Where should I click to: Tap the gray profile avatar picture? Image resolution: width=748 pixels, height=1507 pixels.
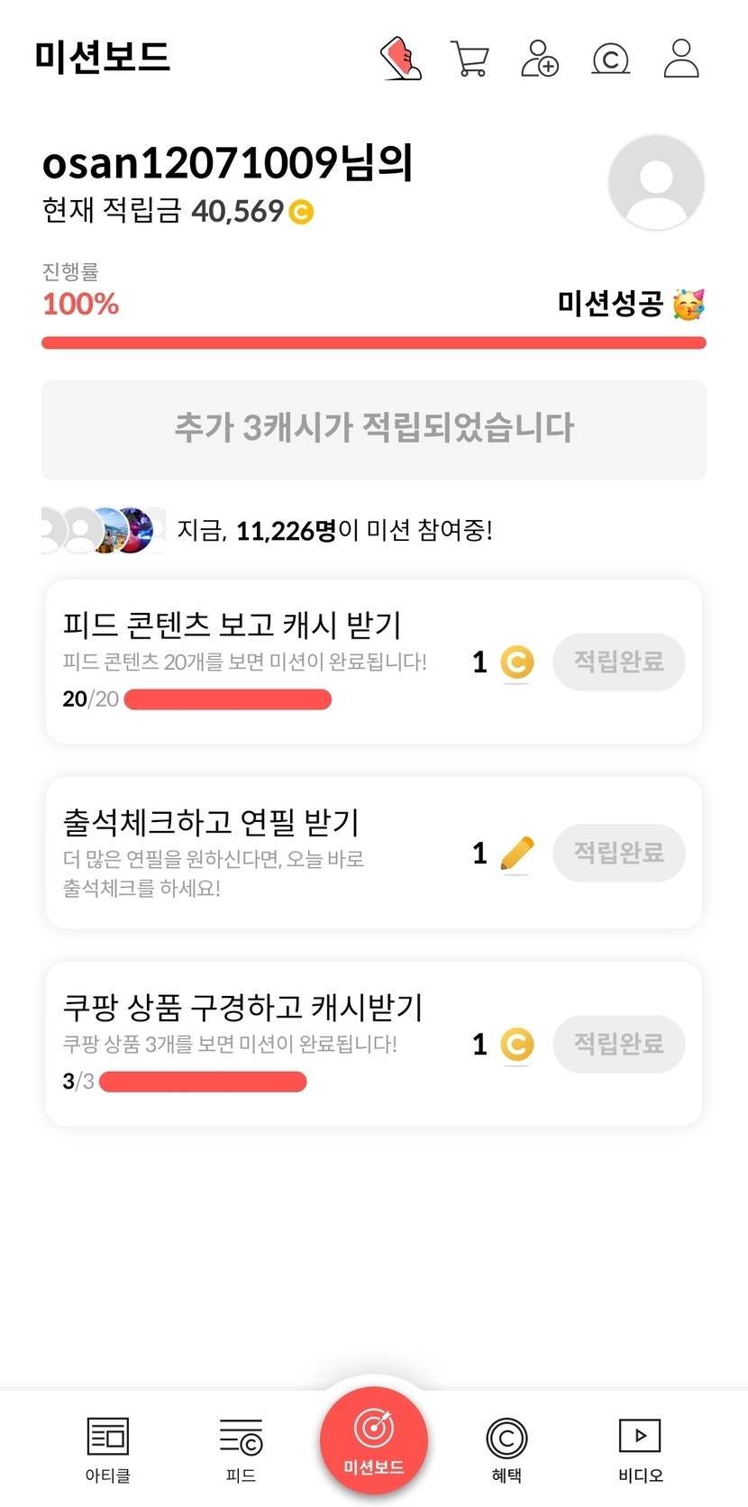(x=656, y=182)
